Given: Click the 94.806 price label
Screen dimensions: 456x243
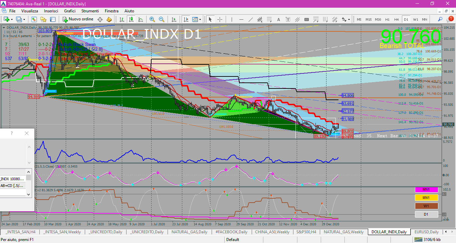Looking at the screenshot, I should pos(348,95).
